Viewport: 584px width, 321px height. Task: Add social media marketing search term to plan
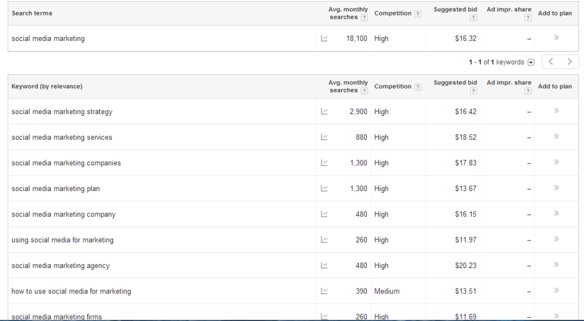556,37
